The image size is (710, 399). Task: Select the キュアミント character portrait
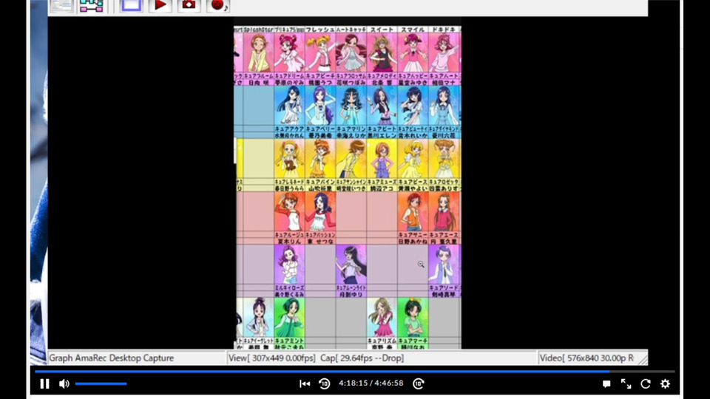click(289, 318)
